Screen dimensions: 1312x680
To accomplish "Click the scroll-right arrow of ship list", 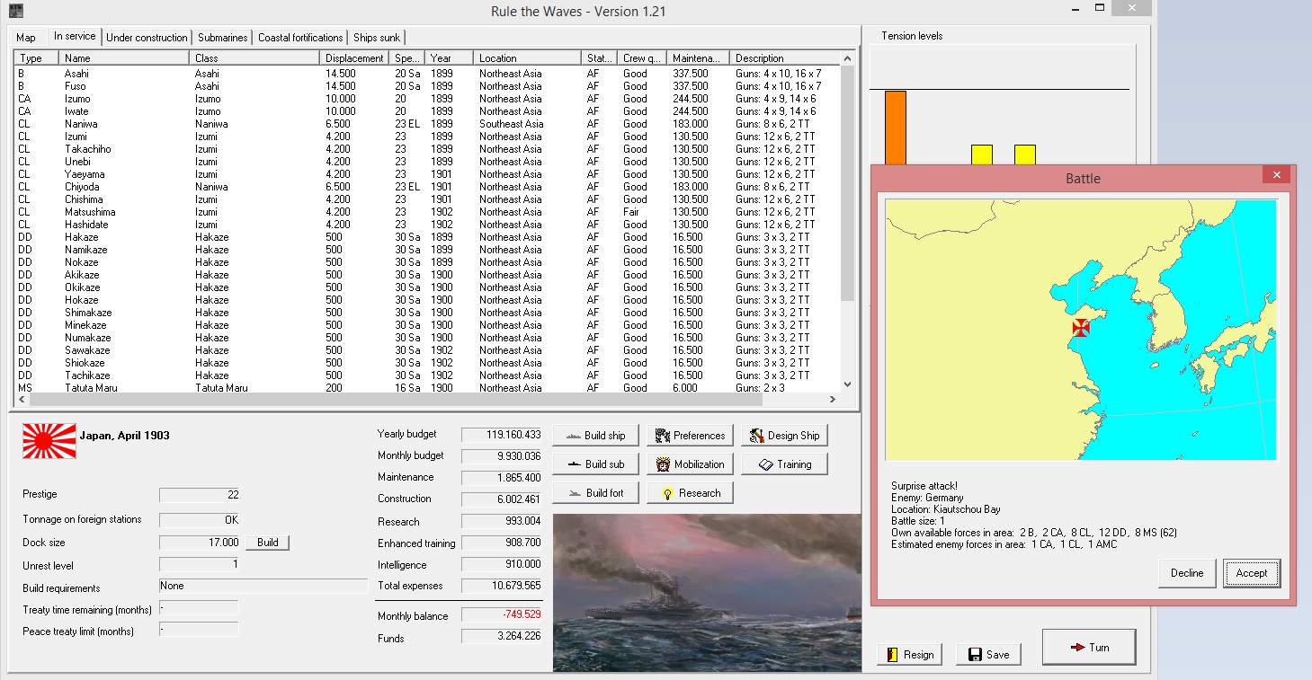I will (x=833, y=401).
